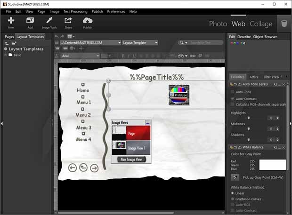
Task: Click the tree level-up icon in left panel
Action: point(7,43)
